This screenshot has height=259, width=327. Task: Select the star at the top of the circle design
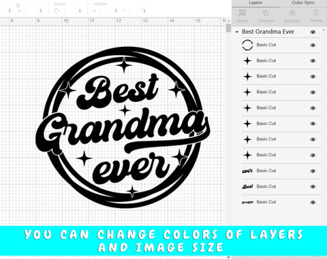pyautogui.click(x=124, y=65)
